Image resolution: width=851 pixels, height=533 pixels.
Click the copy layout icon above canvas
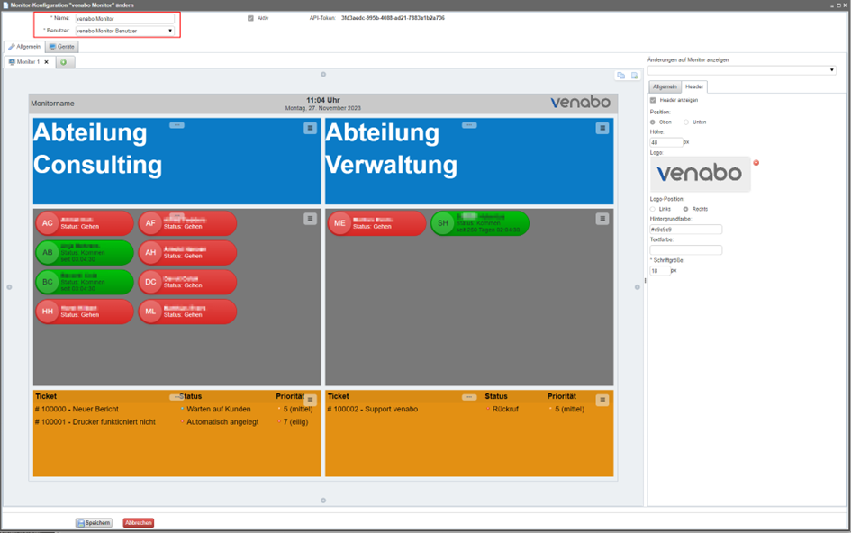(621, 76)
